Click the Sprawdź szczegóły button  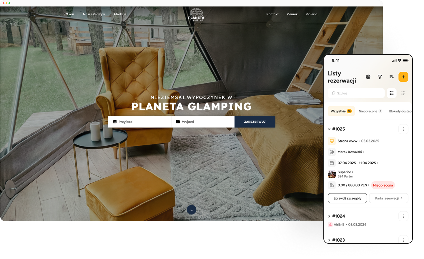coord(347,198)
